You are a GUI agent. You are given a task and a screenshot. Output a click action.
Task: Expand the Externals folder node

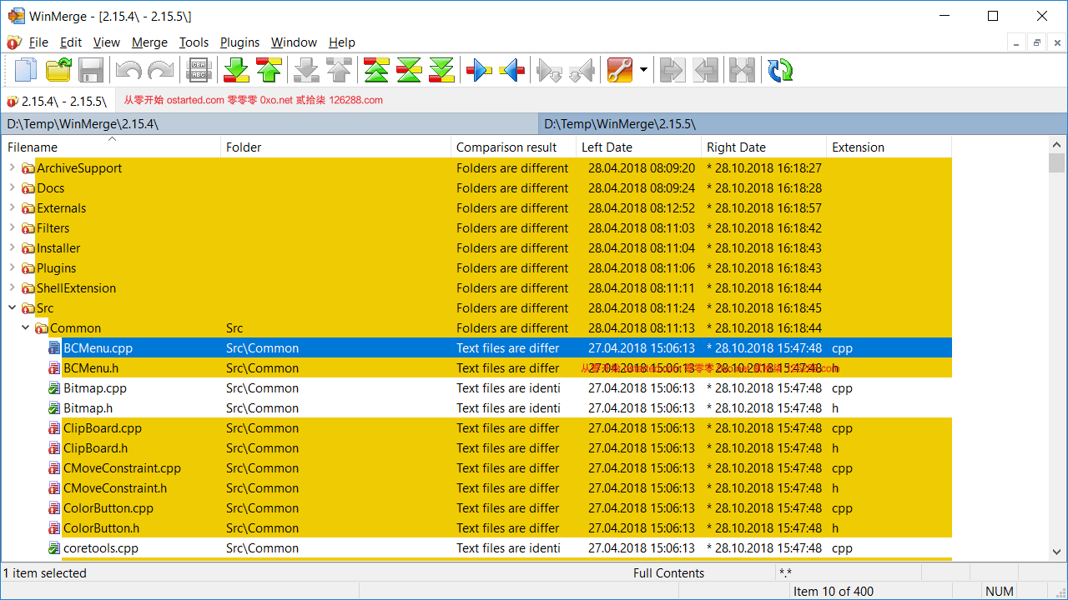click(x=12, y=207)
